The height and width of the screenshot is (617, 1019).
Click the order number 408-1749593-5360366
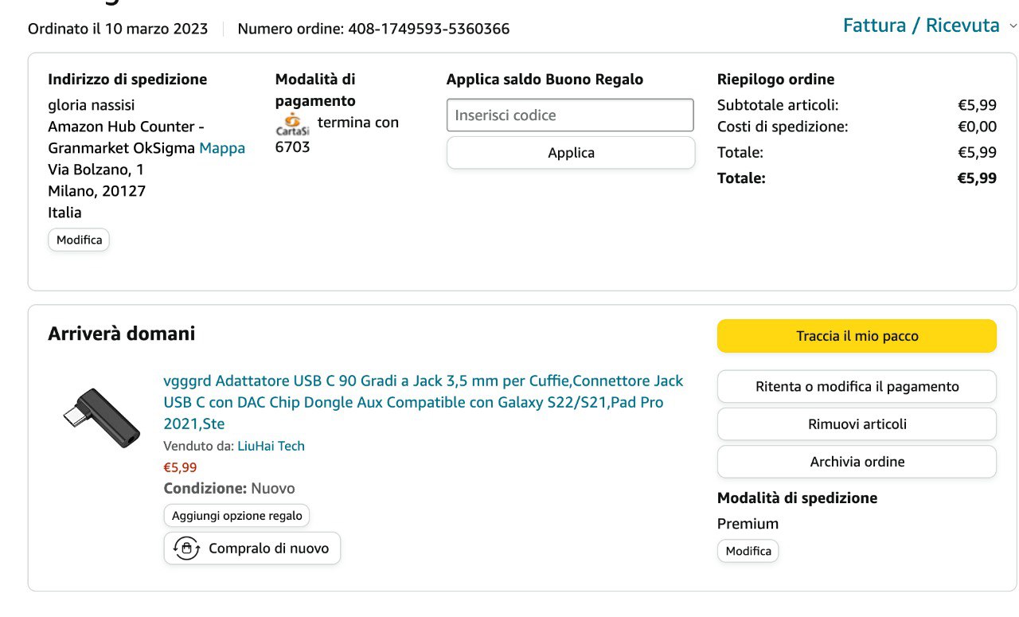pyautogui.click(x=429, y=29)
